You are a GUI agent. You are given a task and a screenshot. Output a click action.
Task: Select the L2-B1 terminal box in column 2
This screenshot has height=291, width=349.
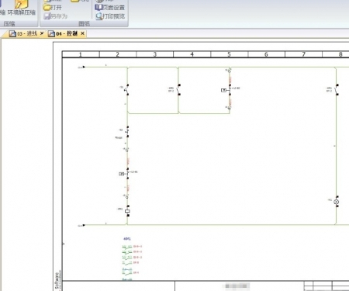coord(122,174)
